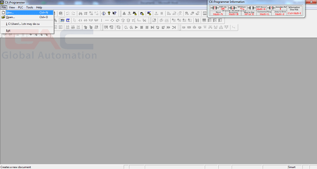Click the Step Run icon after Pause

pyautogui.click(x=153, y=27)
